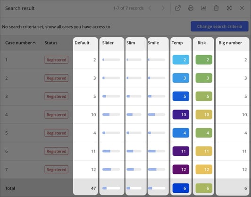Click Temp badge showing 2 in case 1 row
The width and height of the screenshot is (251, 197).
point(181,60)
